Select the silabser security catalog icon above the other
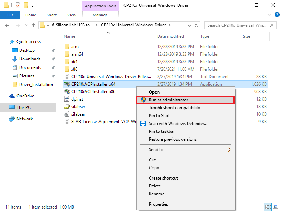Image resolution: width=281 pixels, height=211 pixels. tap(67, 107)
